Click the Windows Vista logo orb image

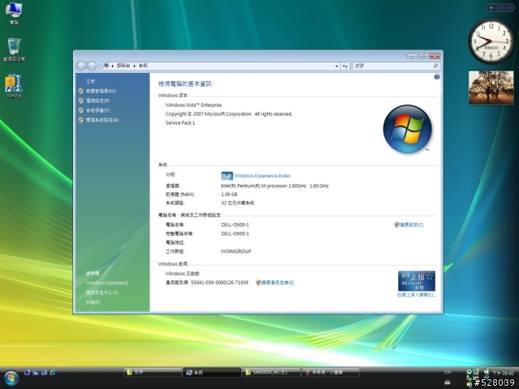point(407,129)
